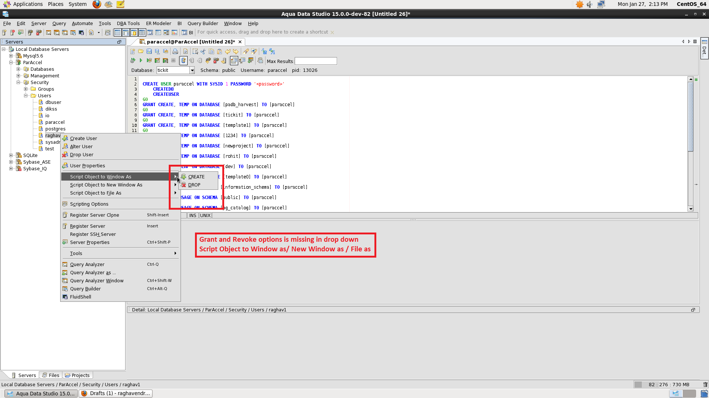Image resolution: width=709 pixels, height=398 pixels.
Task: Open the Query Builder menu
Action: [x=203, y=23]
